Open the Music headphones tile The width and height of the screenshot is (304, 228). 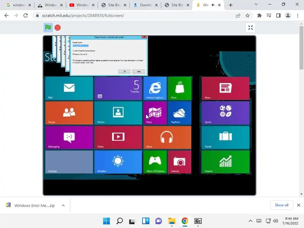pyautogui.click(x=167, y=137)
